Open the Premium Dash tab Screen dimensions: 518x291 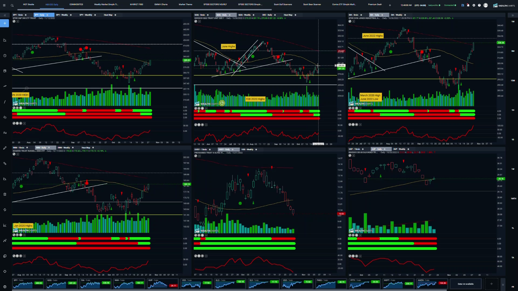375,5
